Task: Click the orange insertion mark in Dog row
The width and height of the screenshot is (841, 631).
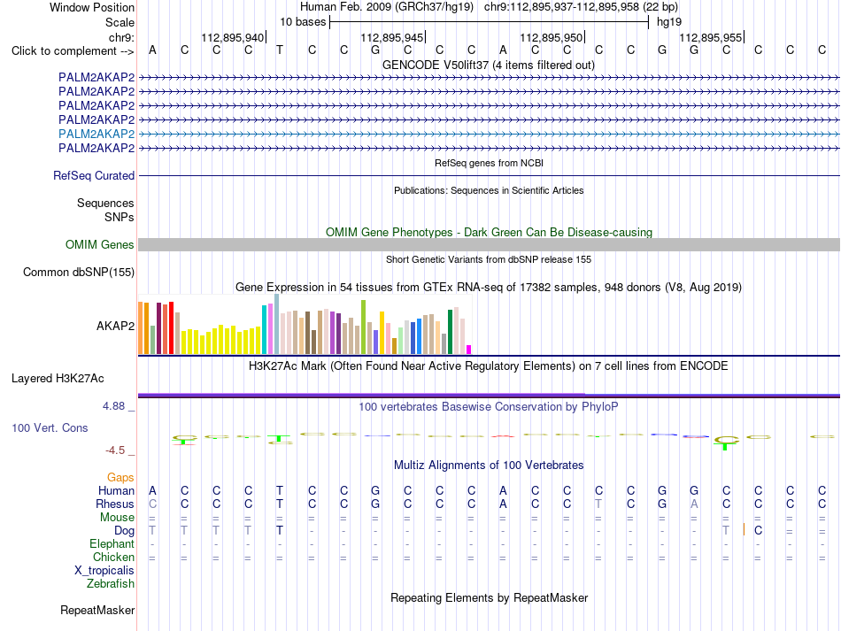Action: pos(744,530)
